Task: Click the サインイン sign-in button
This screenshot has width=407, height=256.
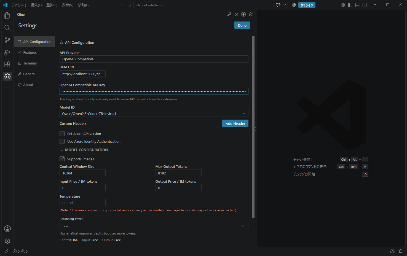Action: pos(307,5)
